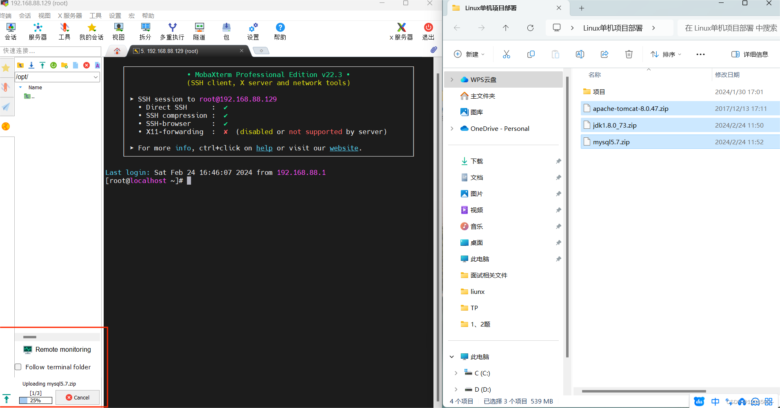
Task: Open the Tools (工具) toolbar icon
Action: (64, 31)
